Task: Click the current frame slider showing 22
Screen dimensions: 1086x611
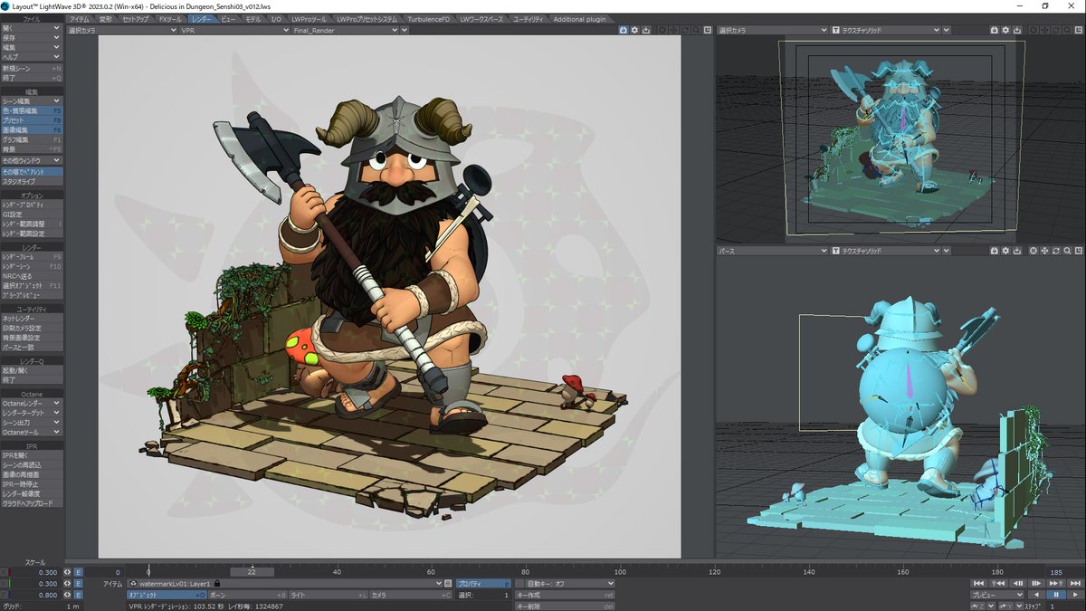Action: point(252,572)
